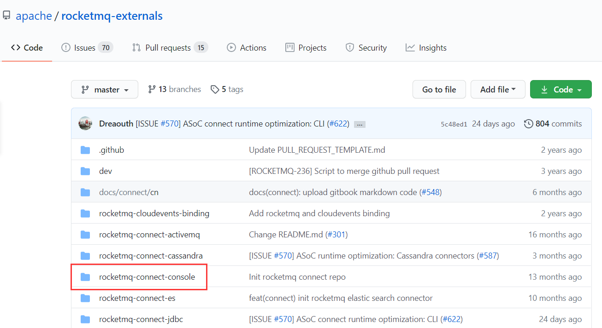The image size is (602, 328).
Task: Click '6 months ago' in docs row
Action: click(x=557, y=192)
